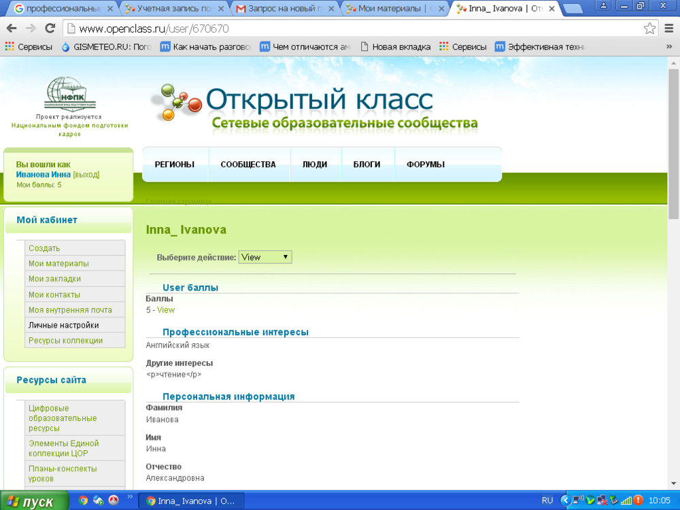Screen dimensions: 680x510
Task: Open the Chrome user profile button
Action: pos(604,5)
